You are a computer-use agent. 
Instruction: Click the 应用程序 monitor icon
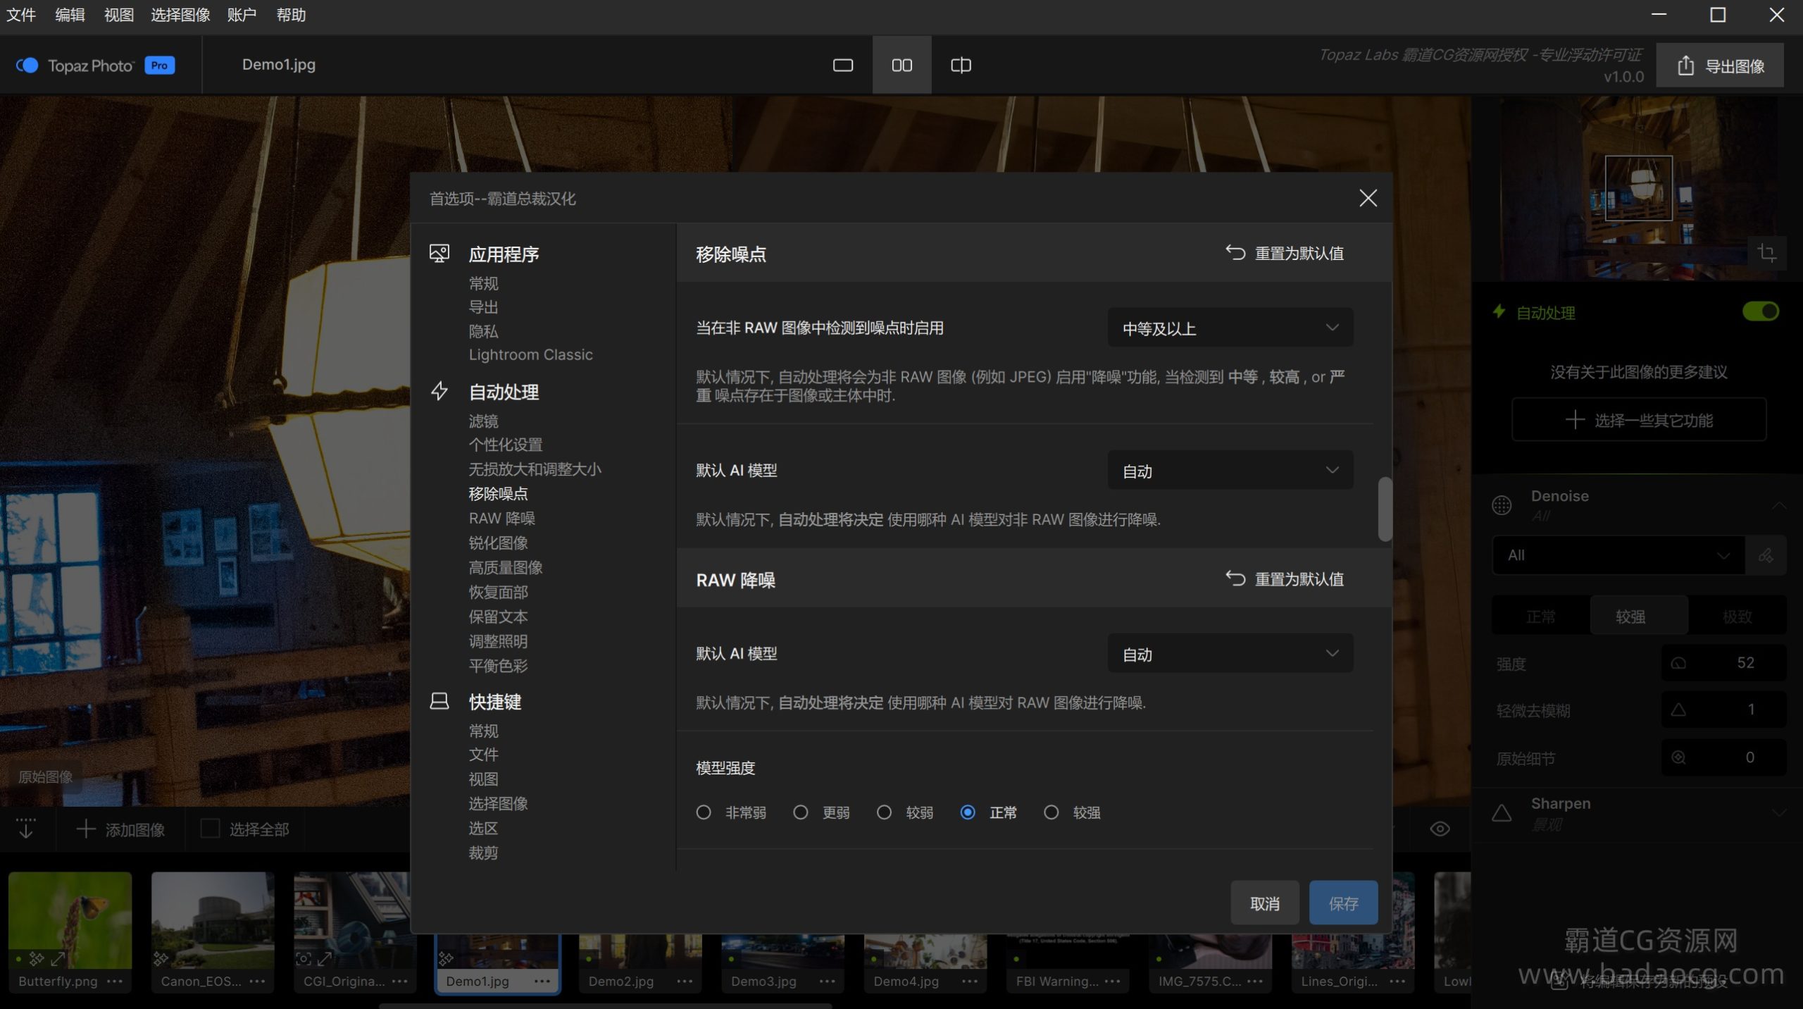pos(439,254)
